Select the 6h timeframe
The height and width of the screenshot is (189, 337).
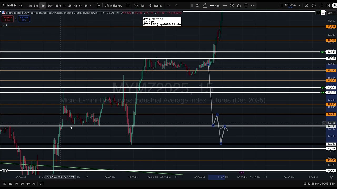(x=81, y=6)
